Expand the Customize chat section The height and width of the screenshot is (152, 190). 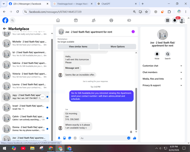[162, 66]
